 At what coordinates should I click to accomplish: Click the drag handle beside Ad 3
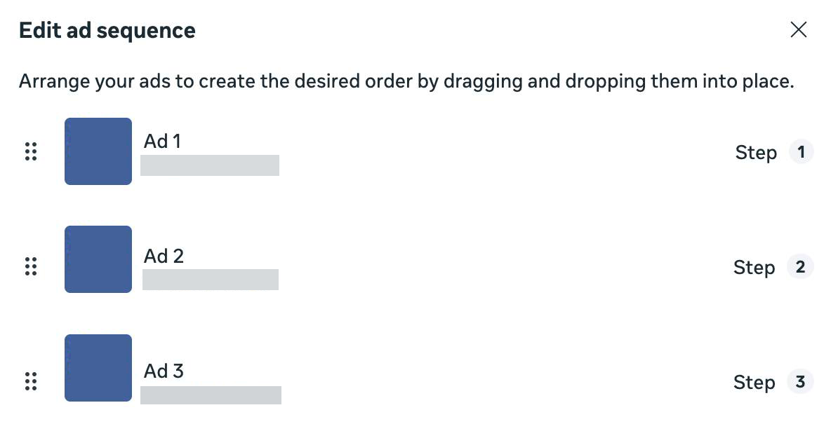(x=31, y=381)
